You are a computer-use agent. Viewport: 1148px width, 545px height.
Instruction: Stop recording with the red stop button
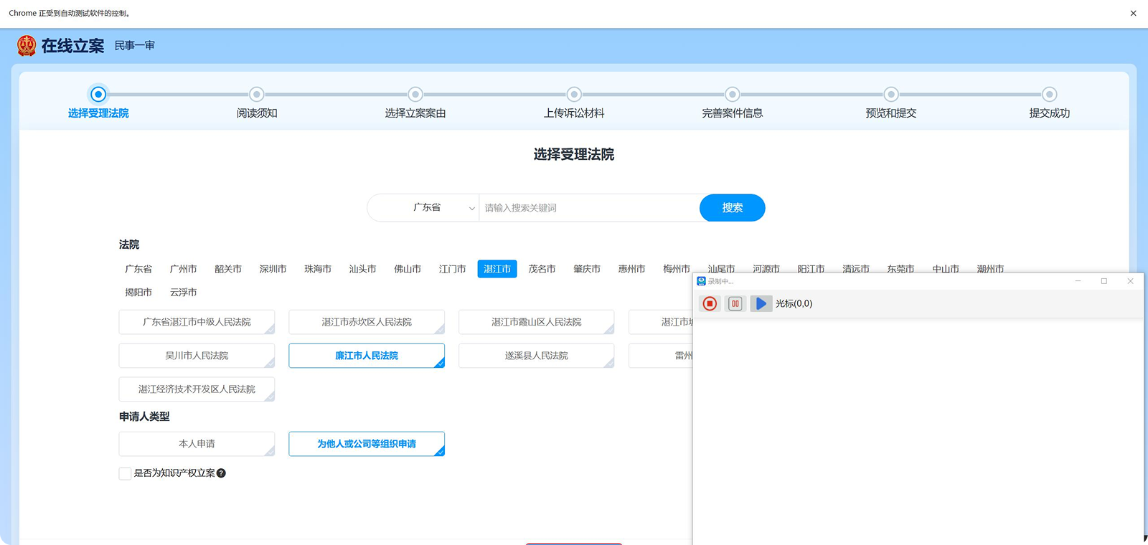tap(710, 303)
